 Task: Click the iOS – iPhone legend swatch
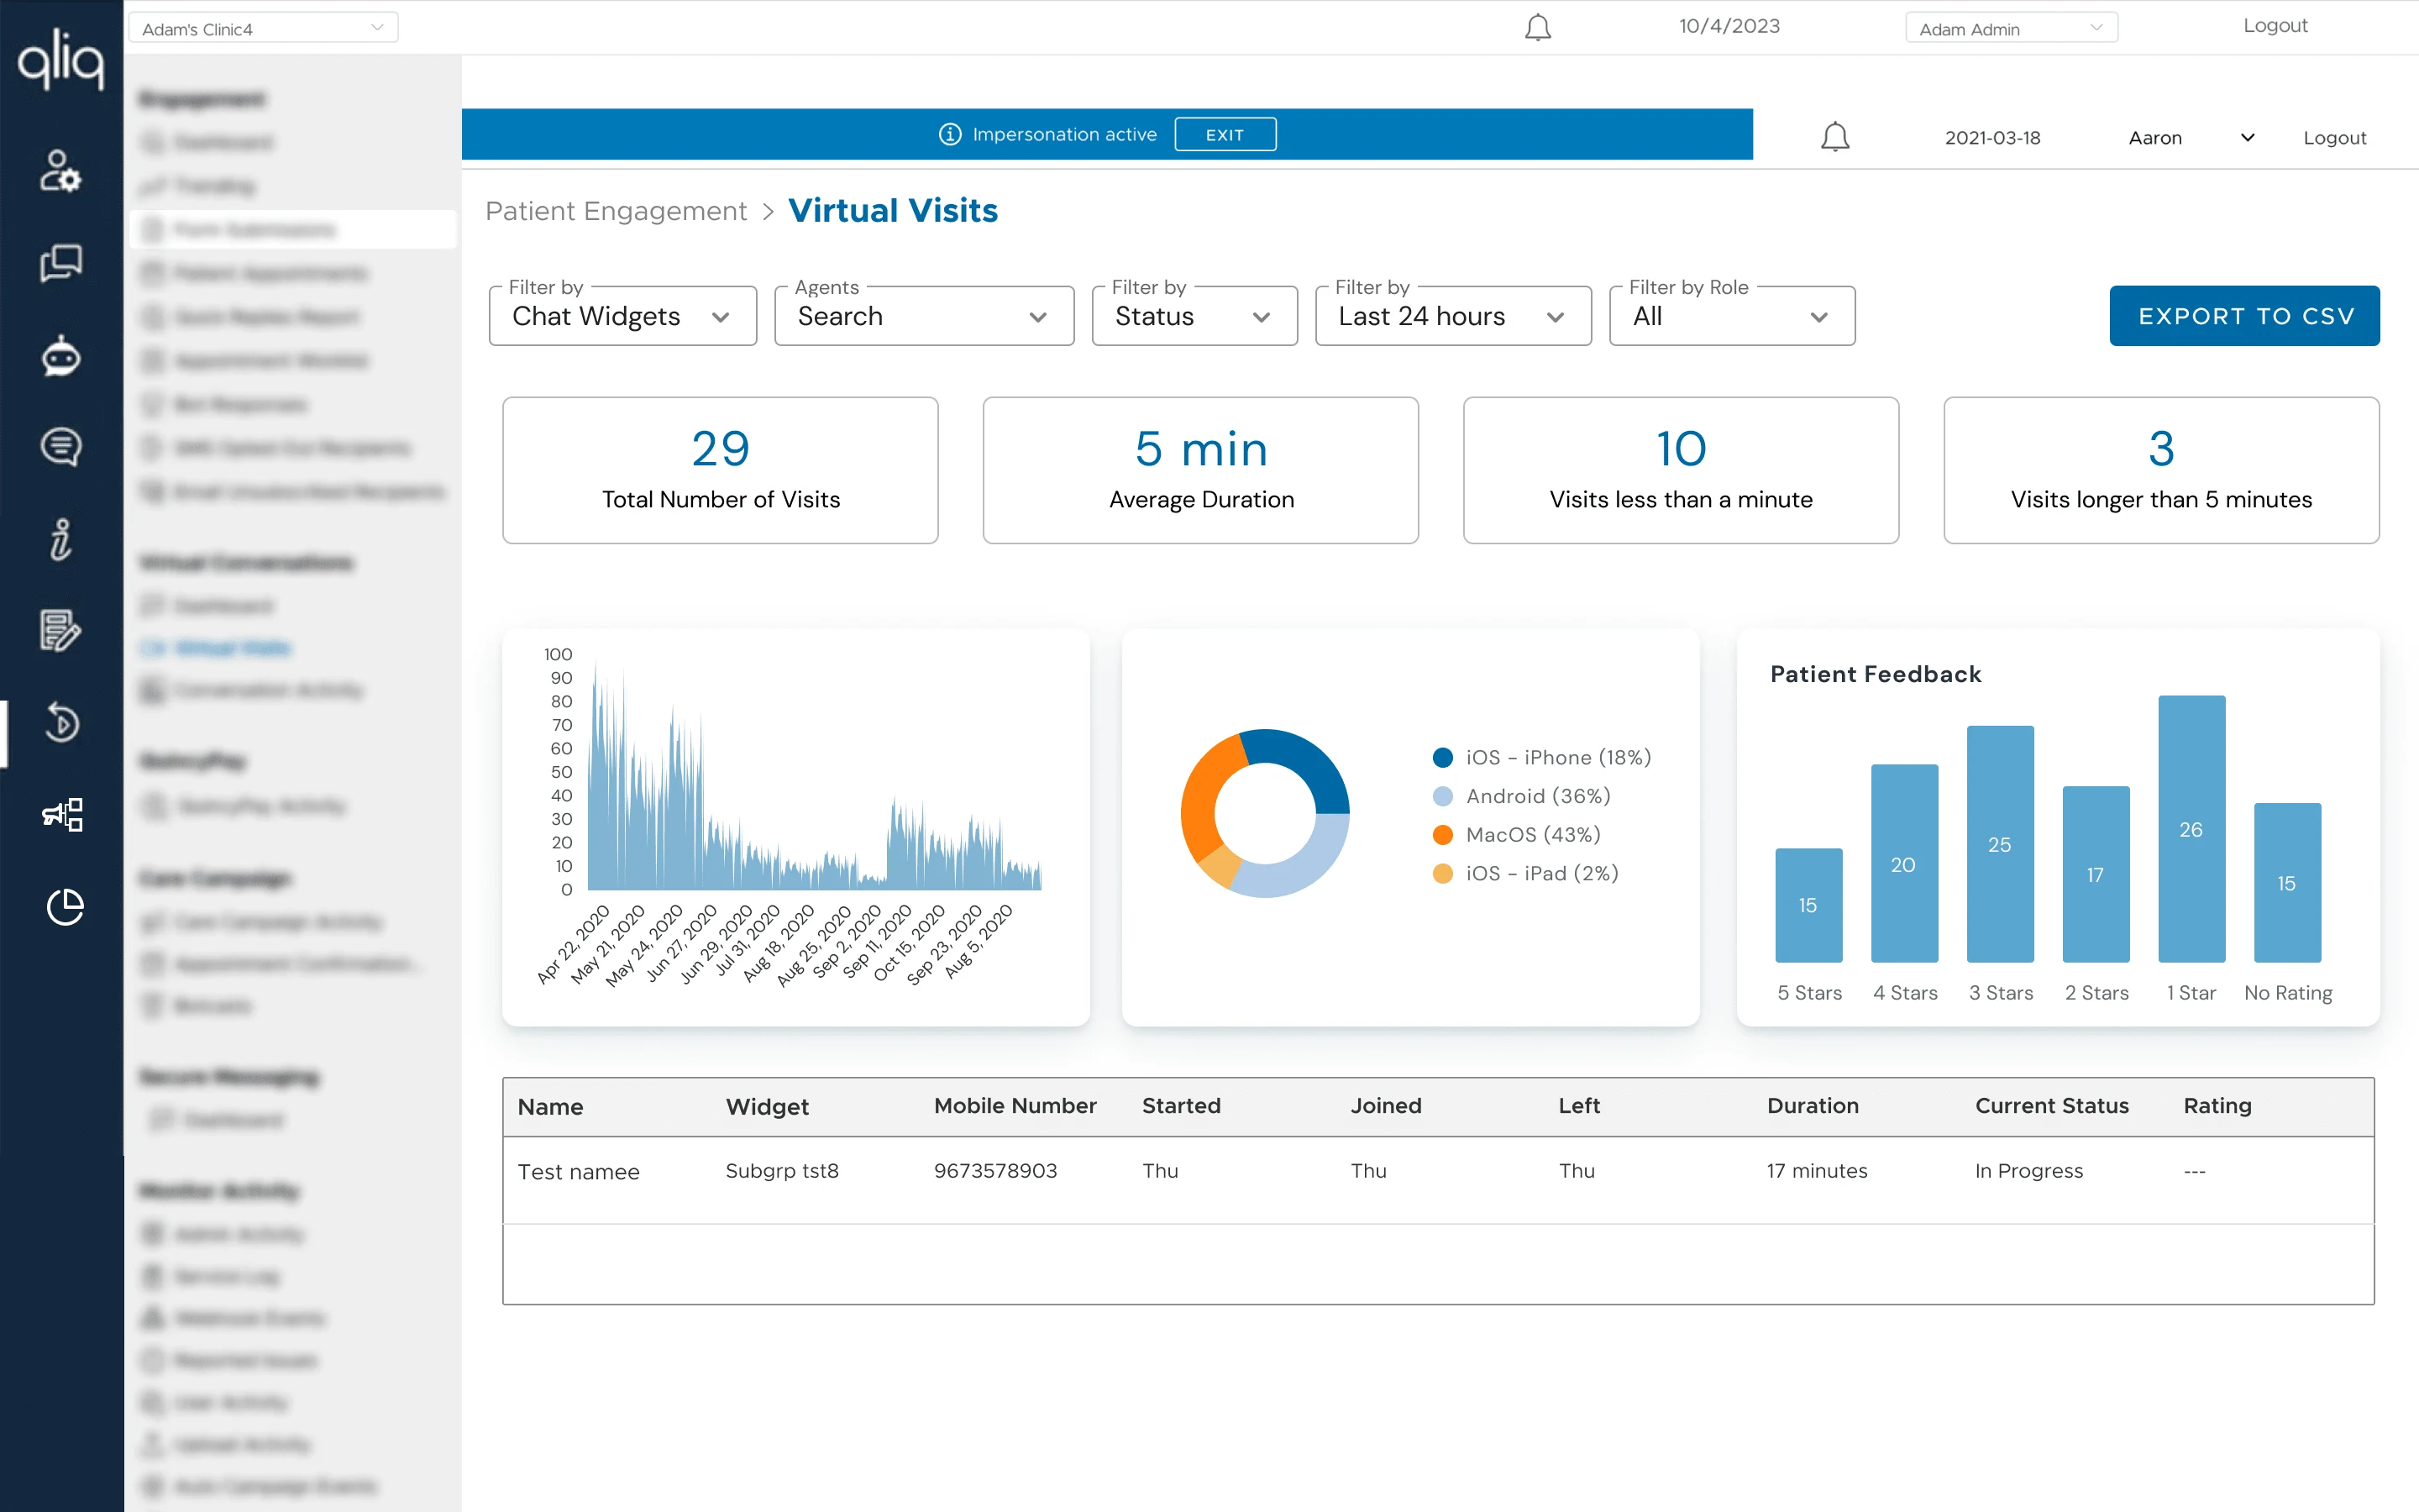1442,758
